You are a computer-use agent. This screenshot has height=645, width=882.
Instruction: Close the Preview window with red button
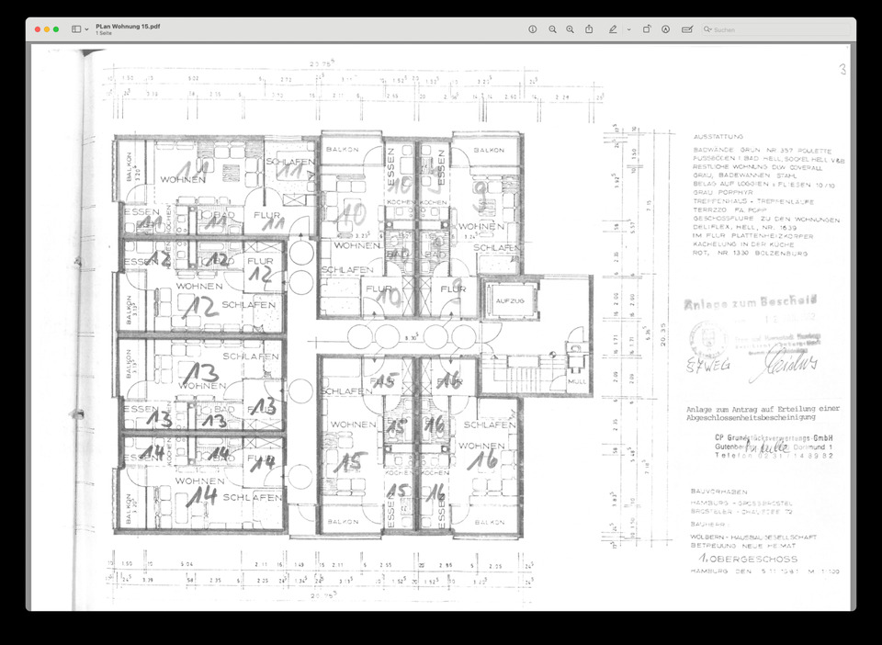point(38,29)
